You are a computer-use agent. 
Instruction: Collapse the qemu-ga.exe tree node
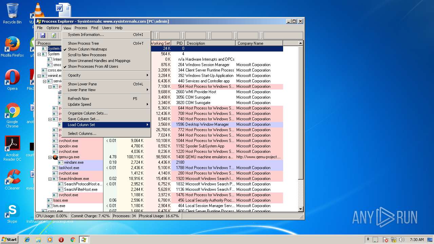click(50, 157)
